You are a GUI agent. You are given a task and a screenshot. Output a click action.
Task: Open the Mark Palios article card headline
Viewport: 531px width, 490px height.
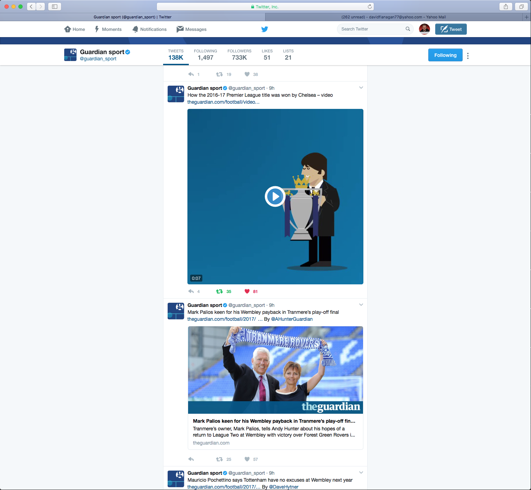[274, 421]
